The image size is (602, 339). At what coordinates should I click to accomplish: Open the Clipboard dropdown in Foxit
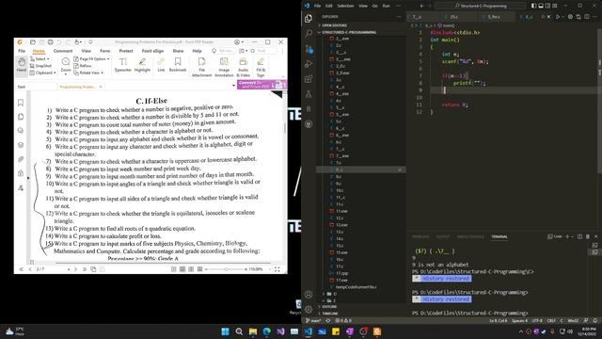42,73
